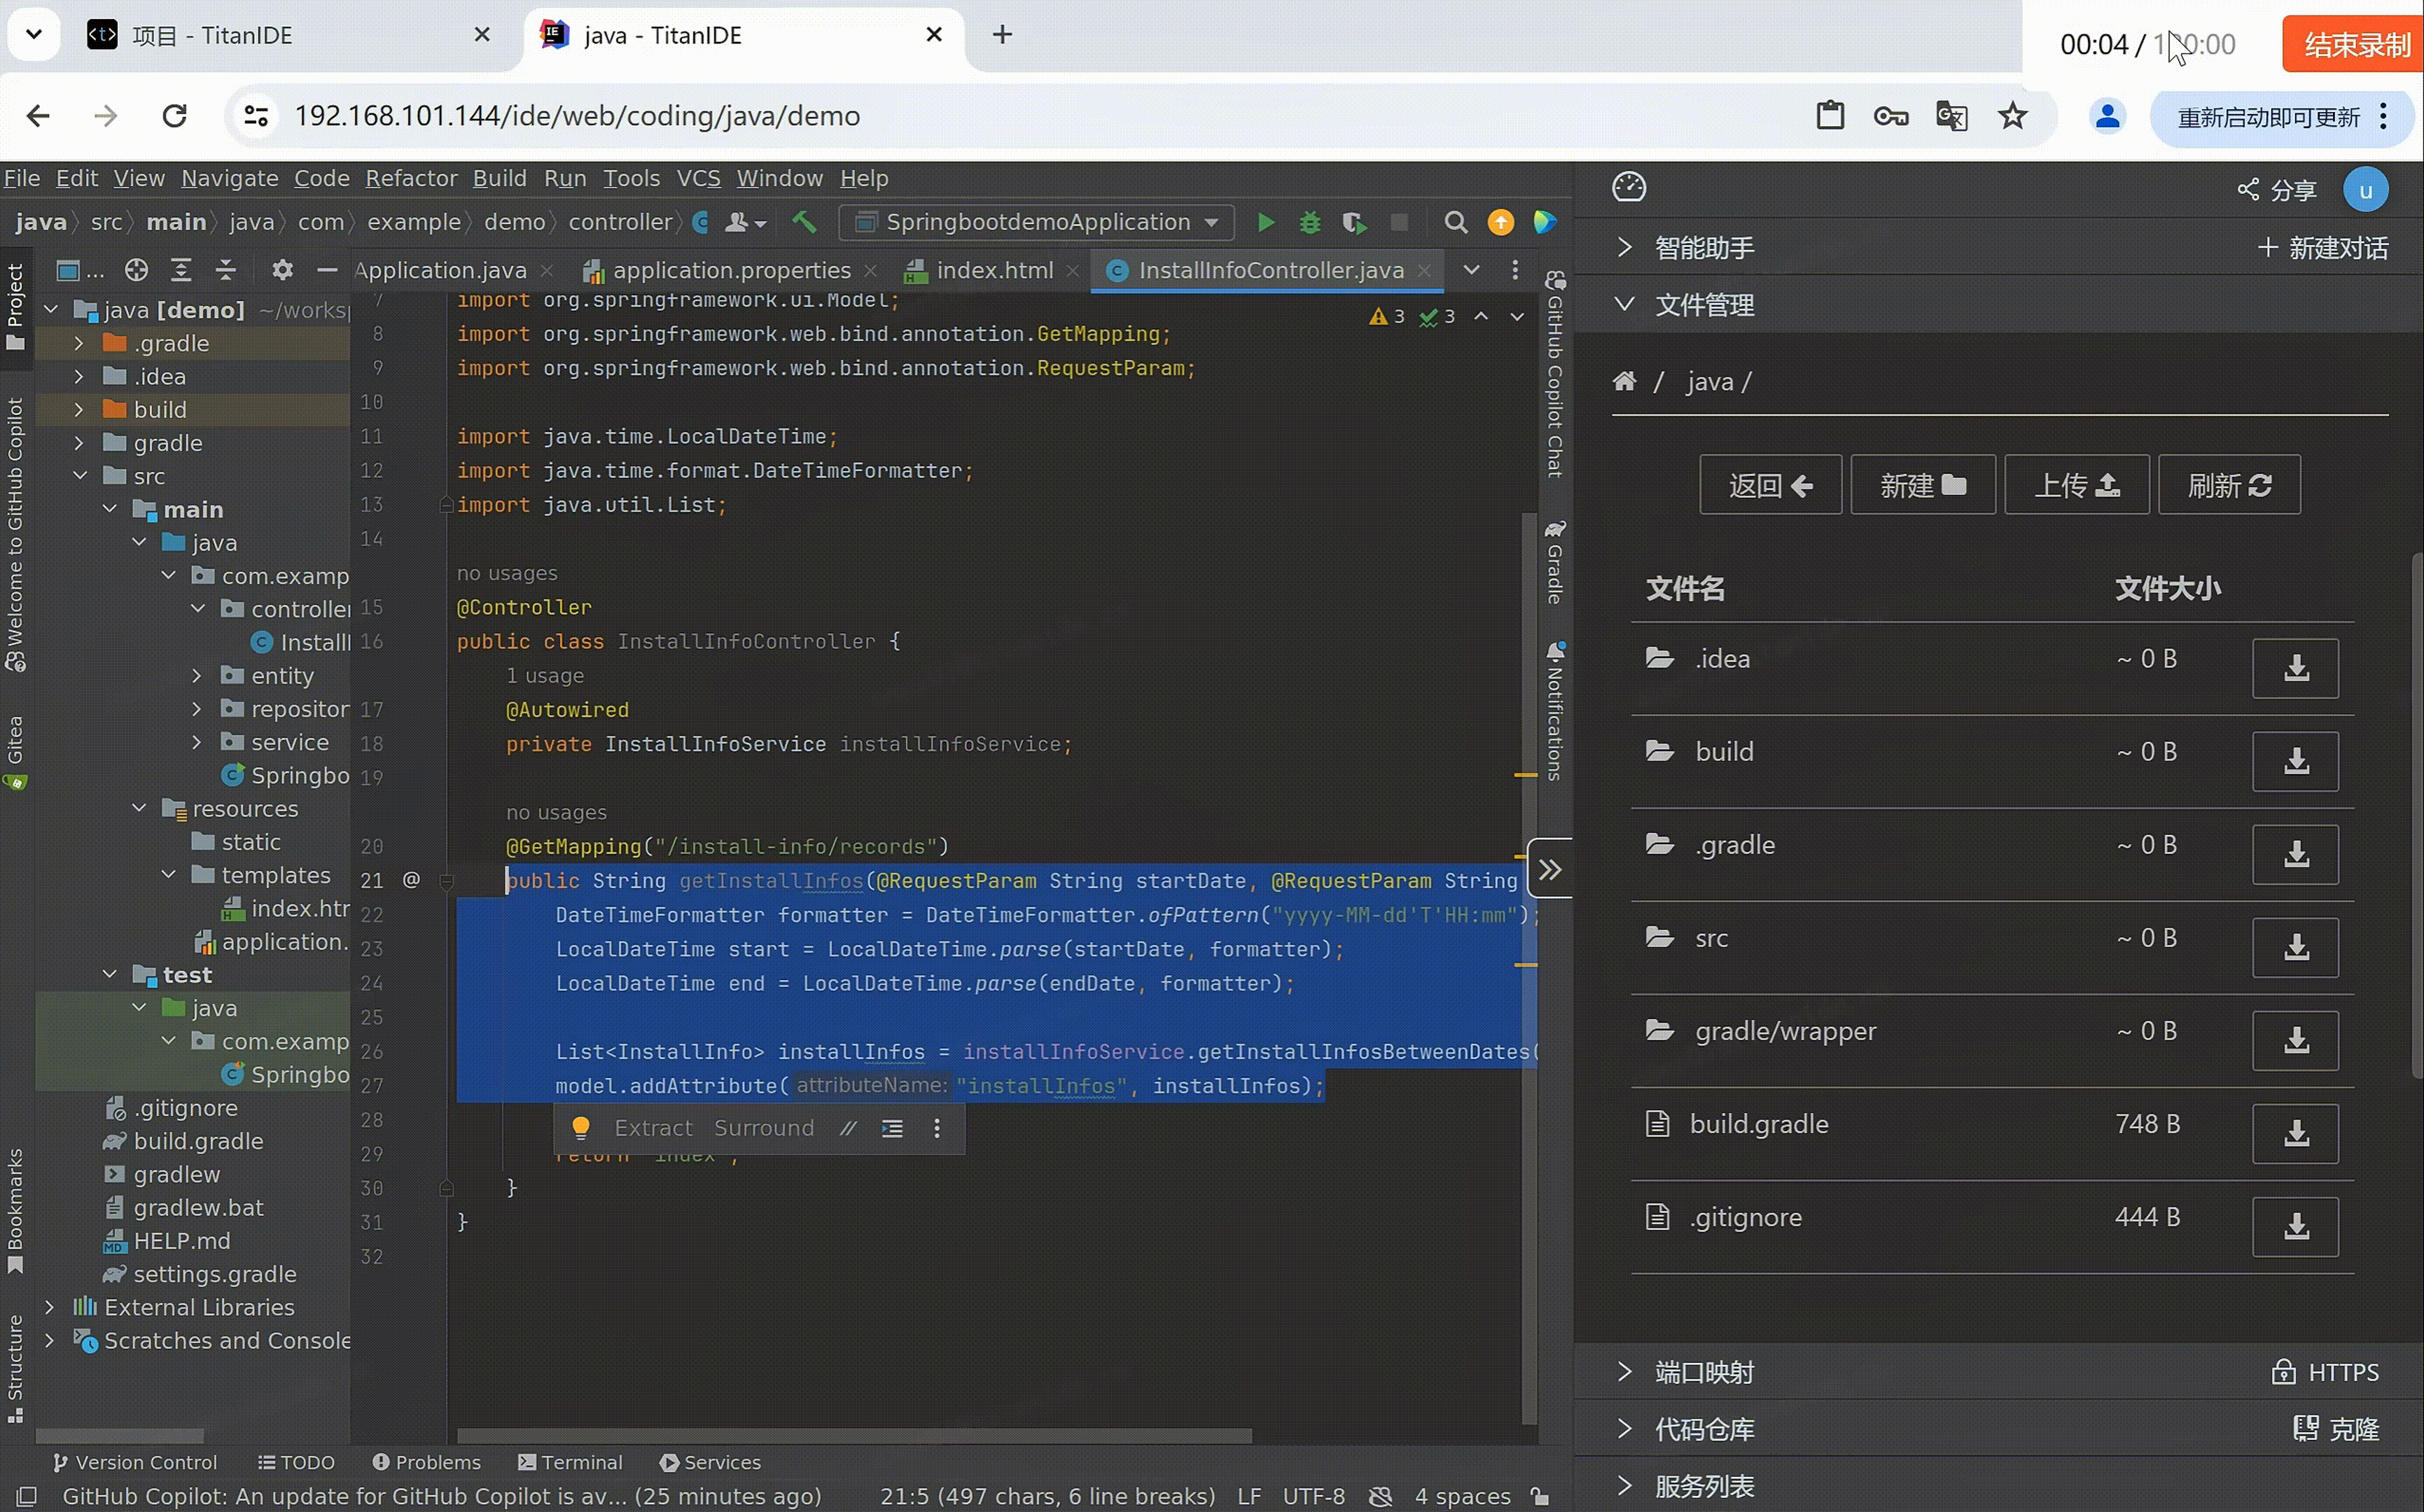This screenshot has width=2424, height=1512.
Task: Toggle the Project side tool window
Action: 16,307
